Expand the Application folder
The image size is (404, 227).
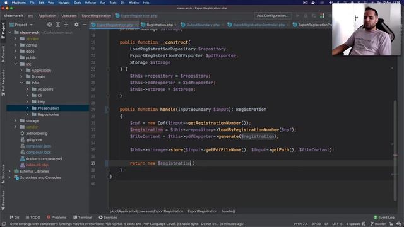[x=21, y=70]
